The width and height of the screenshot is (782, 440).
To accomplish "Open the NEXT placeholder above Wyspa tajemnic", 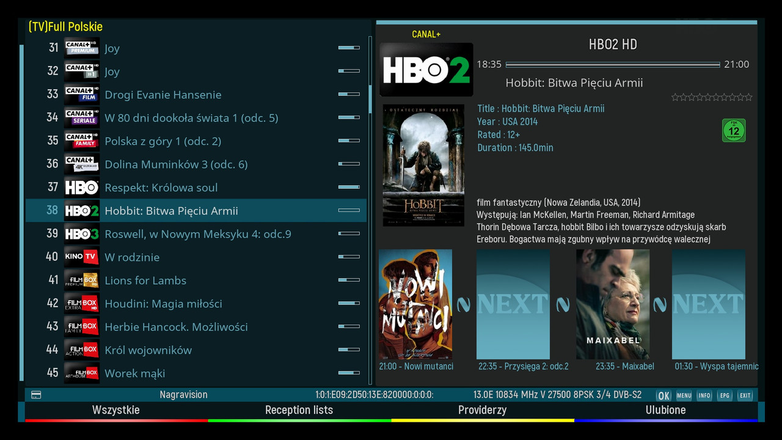I will coord(709,304).
